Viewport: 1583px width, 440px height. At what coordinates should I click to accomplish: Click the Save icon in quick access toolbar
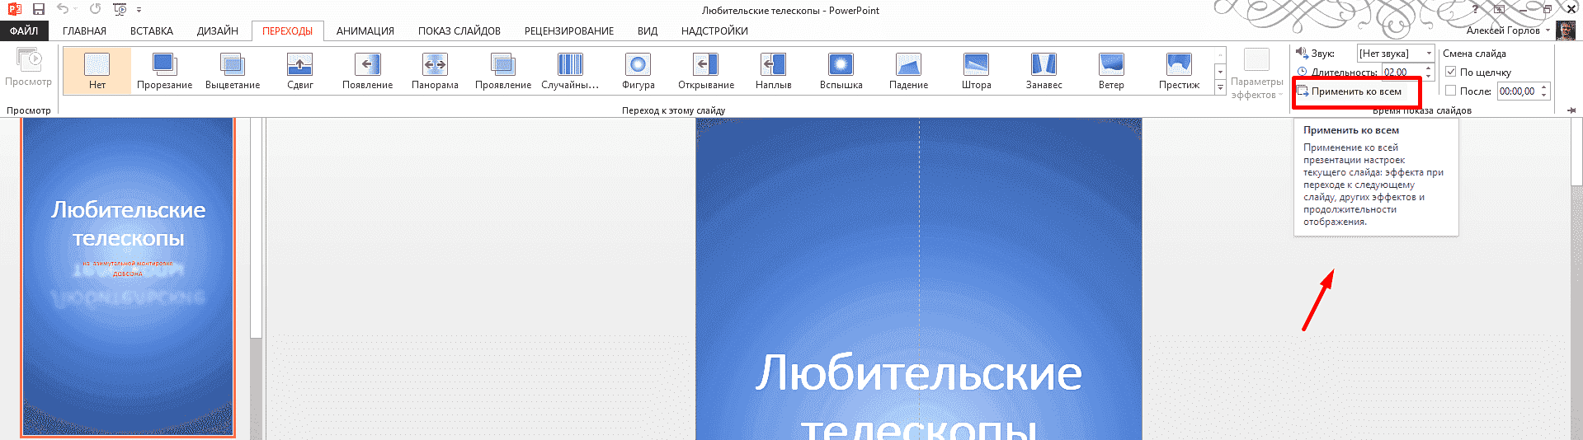tap(38, 10)
